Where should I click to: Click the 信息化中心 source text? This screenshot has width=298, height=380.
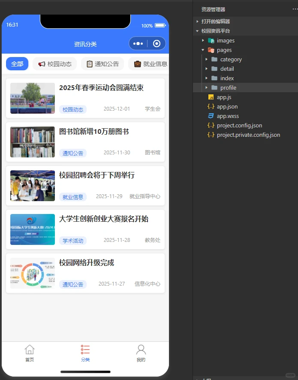(147, 284)
